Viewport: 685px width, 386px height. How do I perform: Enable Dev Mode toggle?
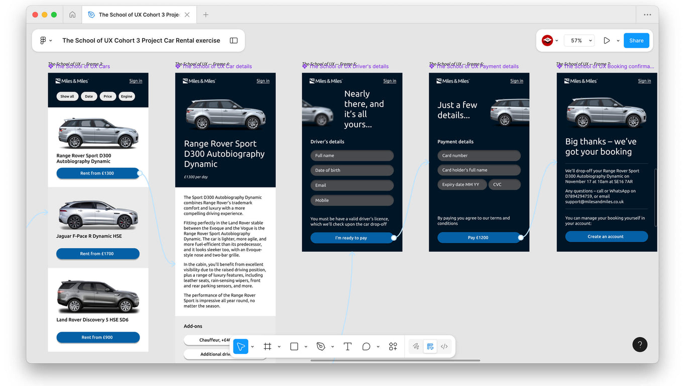[x=444, y=346]
